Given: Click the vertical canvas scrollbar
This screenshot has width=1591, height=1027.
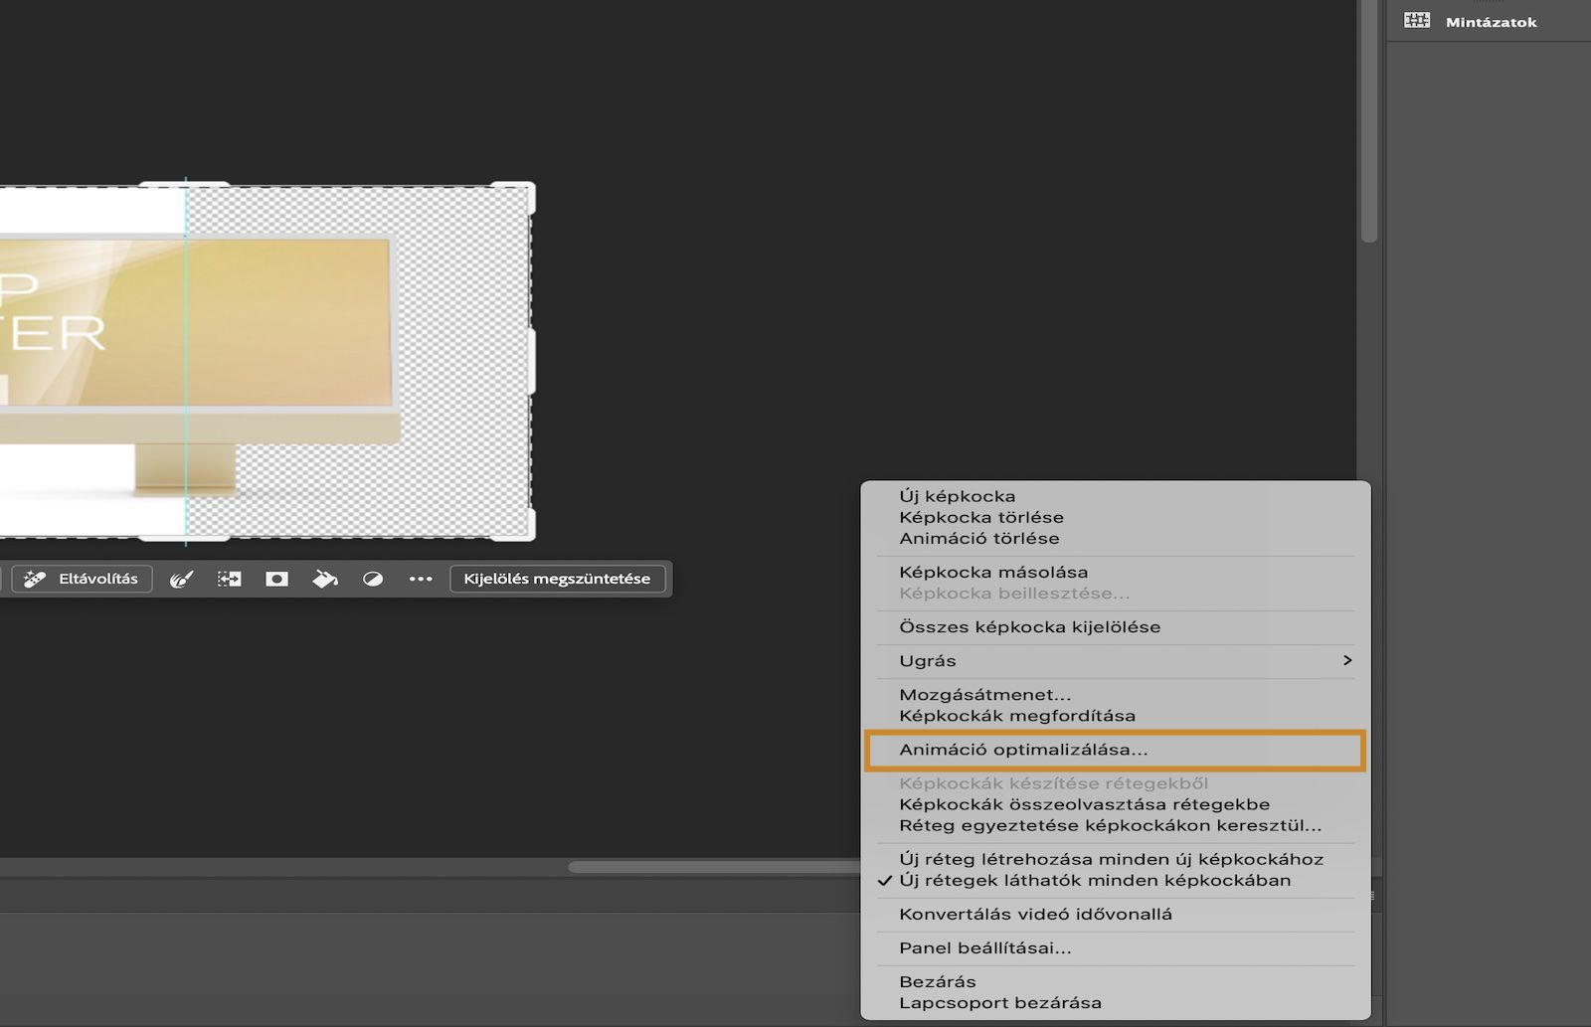Looking at the screenshot, I should [1369, 119].
